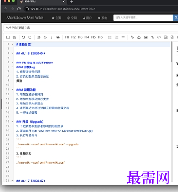Open the 系统 system menu item
The width and height of the screenshot is (178, 192).
click(102, 18)
